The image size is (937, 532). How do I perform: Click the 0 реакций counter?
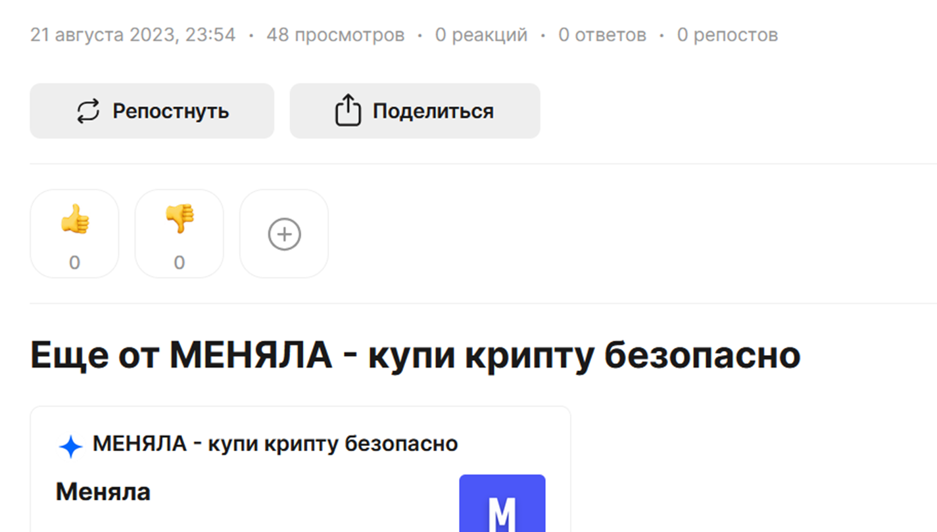coord(481,35)
